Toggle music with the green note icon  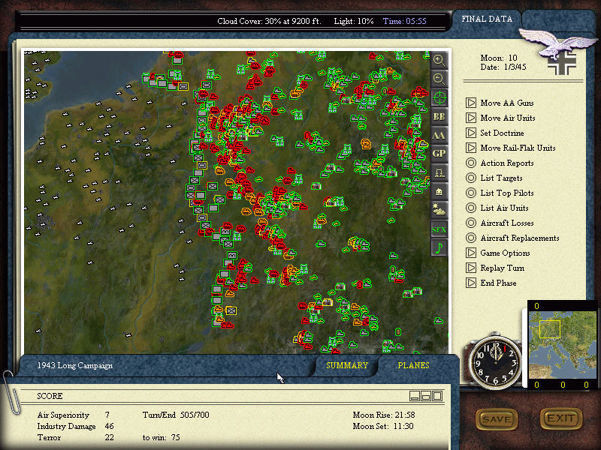tap(439, 247)
